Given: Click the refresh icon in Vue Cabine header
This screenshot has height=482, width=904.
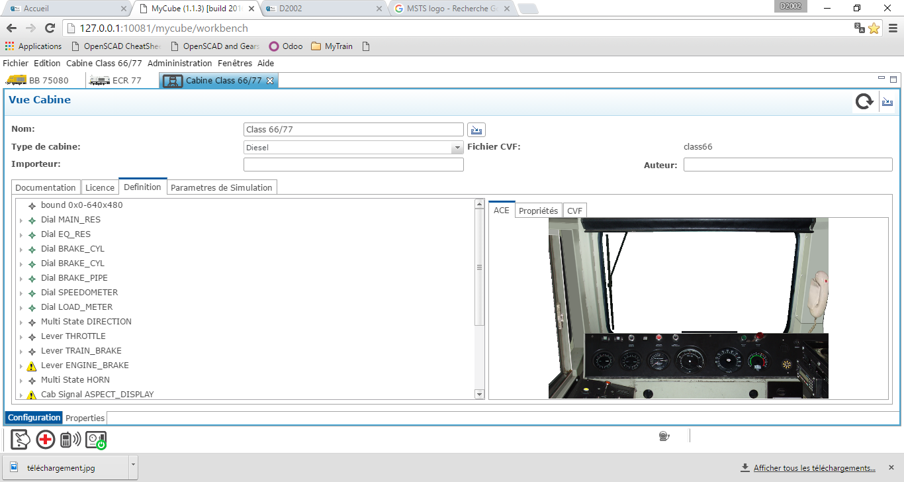Looking at the screenshot, I should [x=864, y=101].
